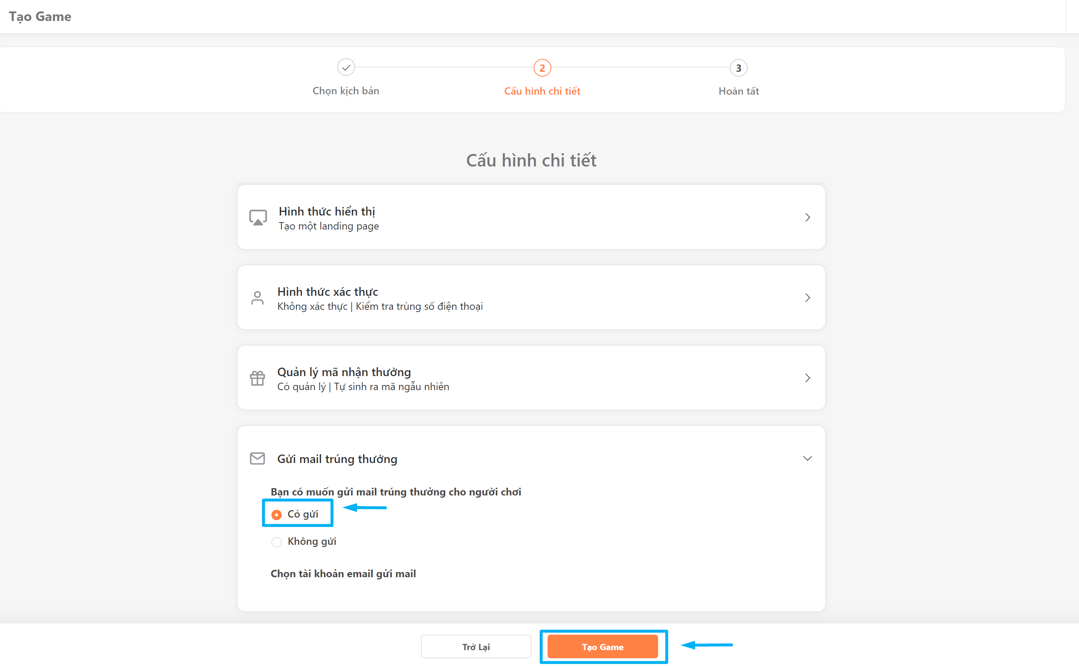Click the completed checkmark step icon
Image resolution: width=1079 pixels, height=666 pixels.
click(346, 67)
